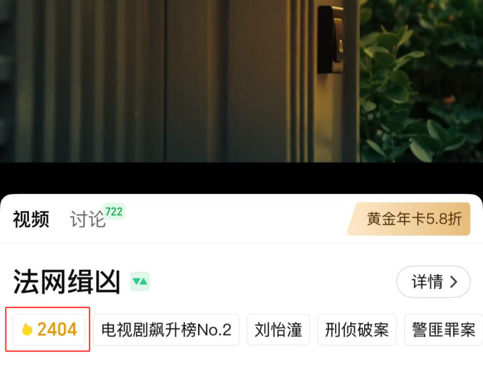Screen dimensions: 483x366
Task: Tap the chevron arrow in 详情
Action: coord(453,281)
